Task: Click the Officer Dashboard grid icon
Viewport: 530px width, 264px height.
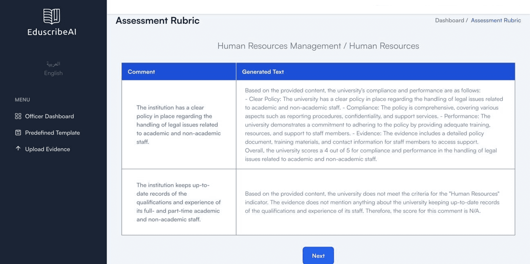Action: [x=18, y=116]
